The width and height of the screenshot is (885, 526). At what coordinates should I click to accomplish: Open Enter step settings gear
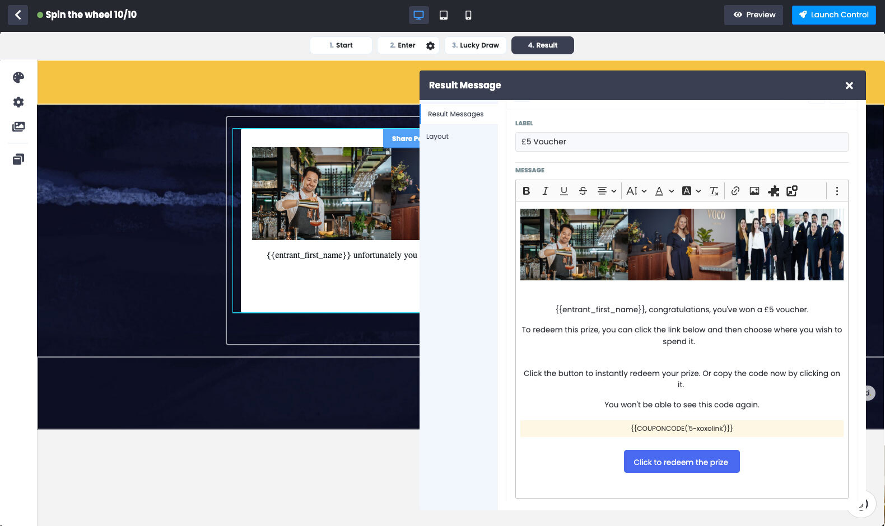pyautogui.click(x=430, y=46)
